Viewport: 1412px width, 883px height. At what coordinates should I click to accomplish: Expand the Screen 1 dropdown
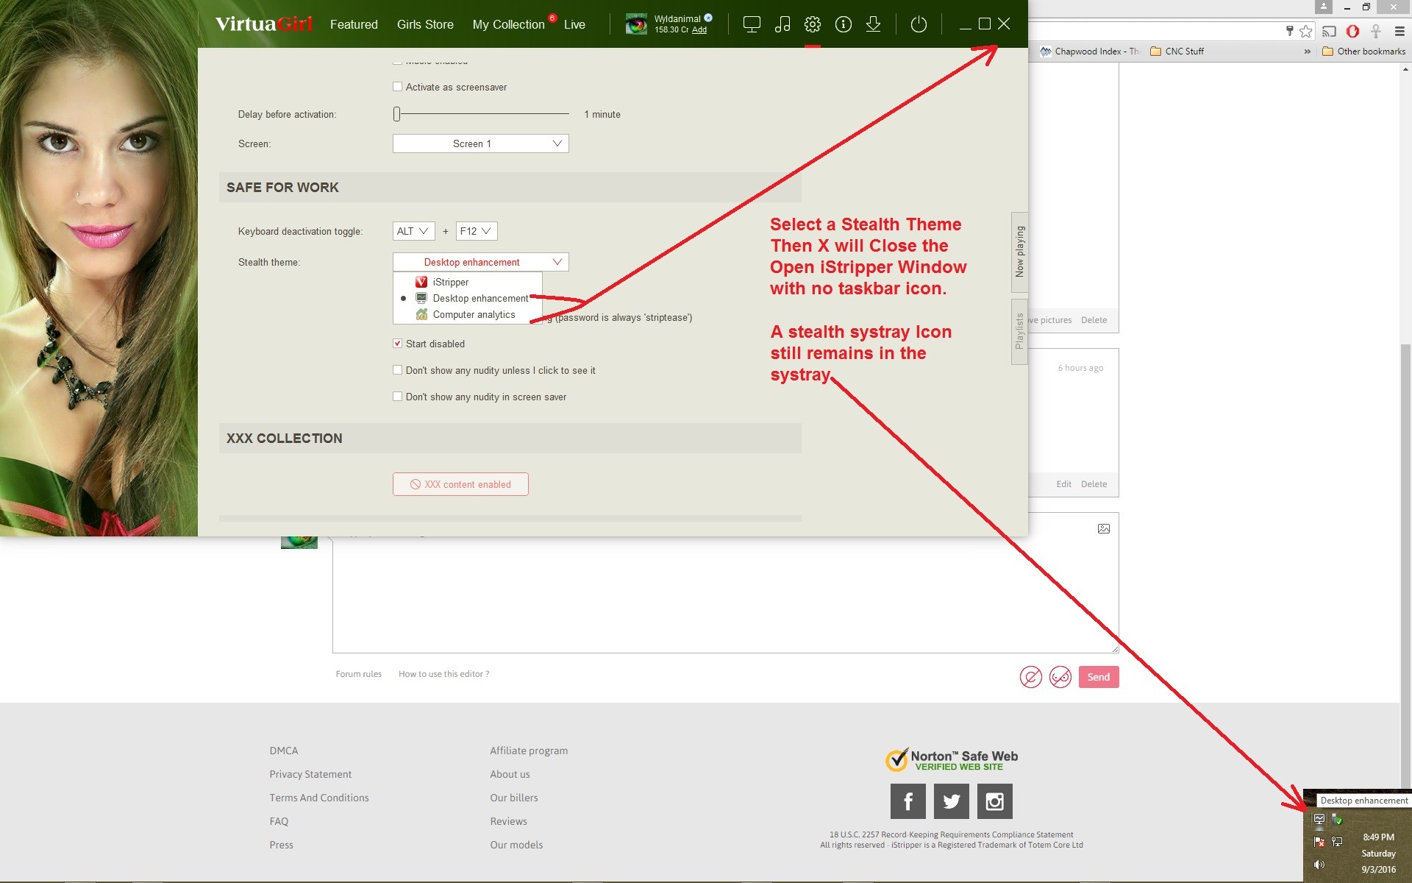(x=480, y=143)
